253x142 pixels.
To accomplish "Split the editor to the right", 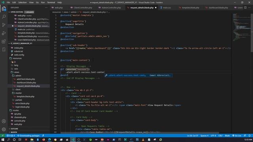I will (245, 7).
